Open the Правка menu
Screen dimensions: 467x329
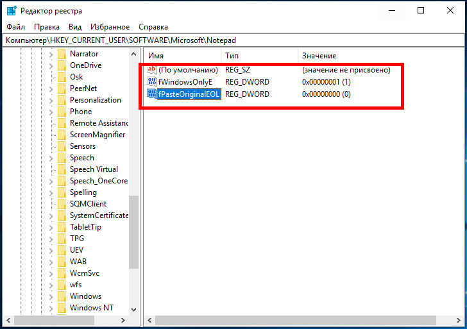point(47,27)
